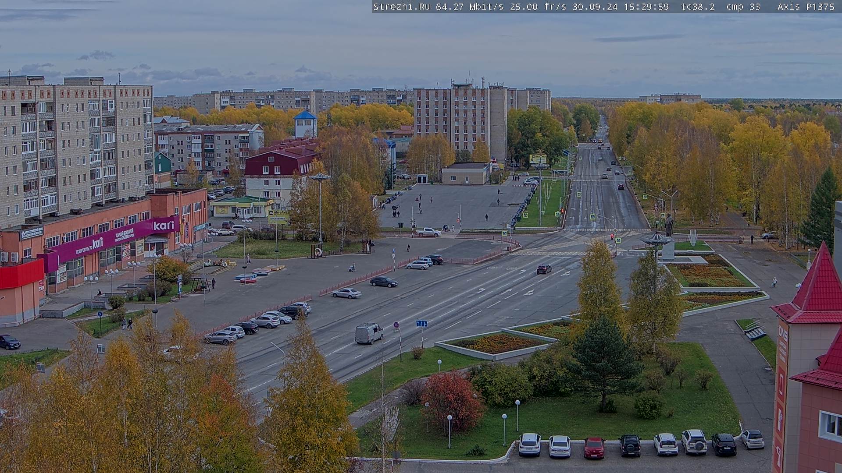Select the "30.09.24" date stamp
842x473 pixels.
pyautogui.click(x=595, y=7)
